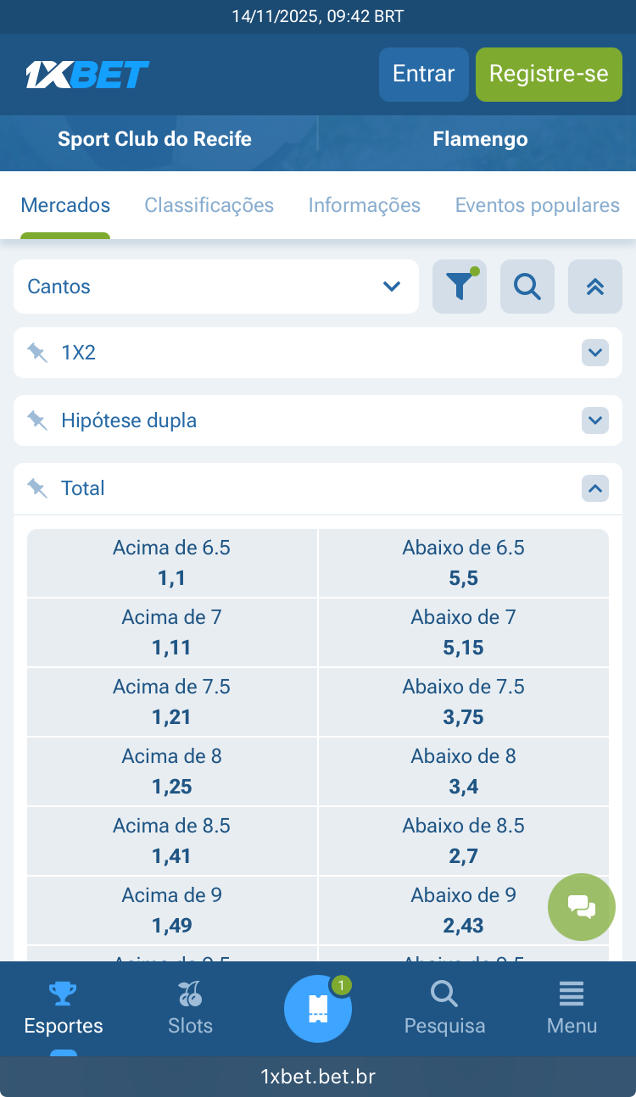Open the bet slip ticket icon

coord(318,1008)
